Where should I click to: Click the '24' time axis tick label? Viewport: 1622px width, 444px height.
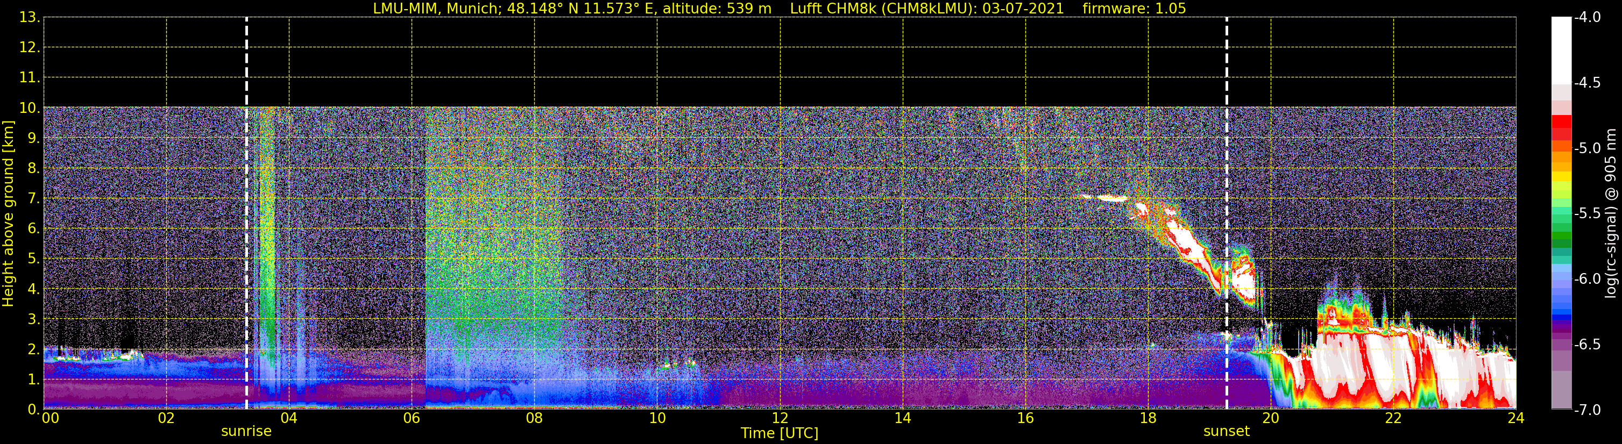click(1515, 418)
